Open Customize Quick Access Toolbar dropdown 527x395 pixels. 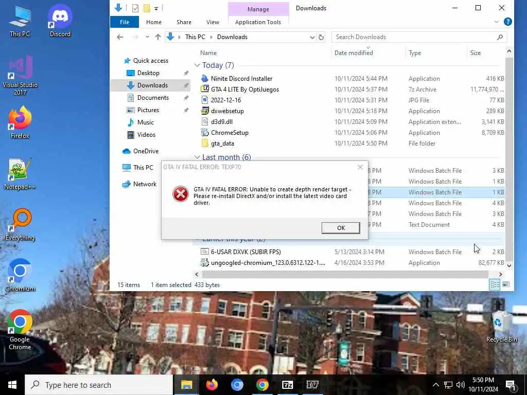(x=156, y=8)
